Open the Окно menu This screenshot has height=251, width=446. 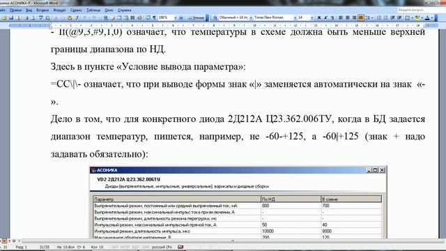109,10
